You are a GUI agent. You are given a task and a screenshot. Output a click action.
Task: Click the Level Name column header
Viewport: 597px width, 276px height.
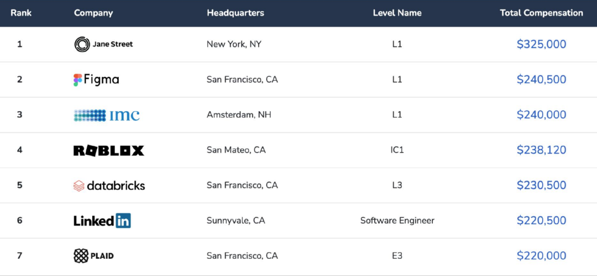click(x=397, y=13)
